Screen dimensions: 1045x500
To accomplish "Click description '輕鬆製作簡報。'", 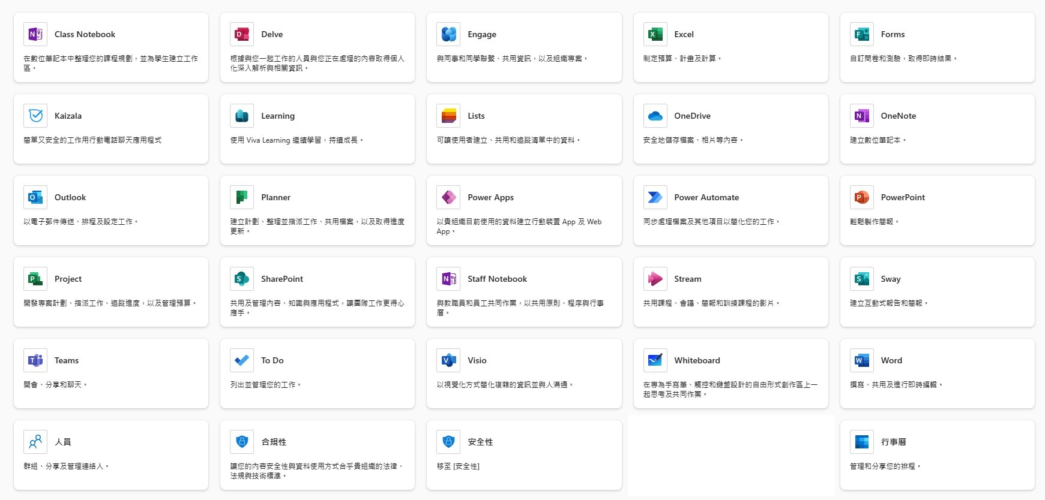I will [x=875, y=222].
